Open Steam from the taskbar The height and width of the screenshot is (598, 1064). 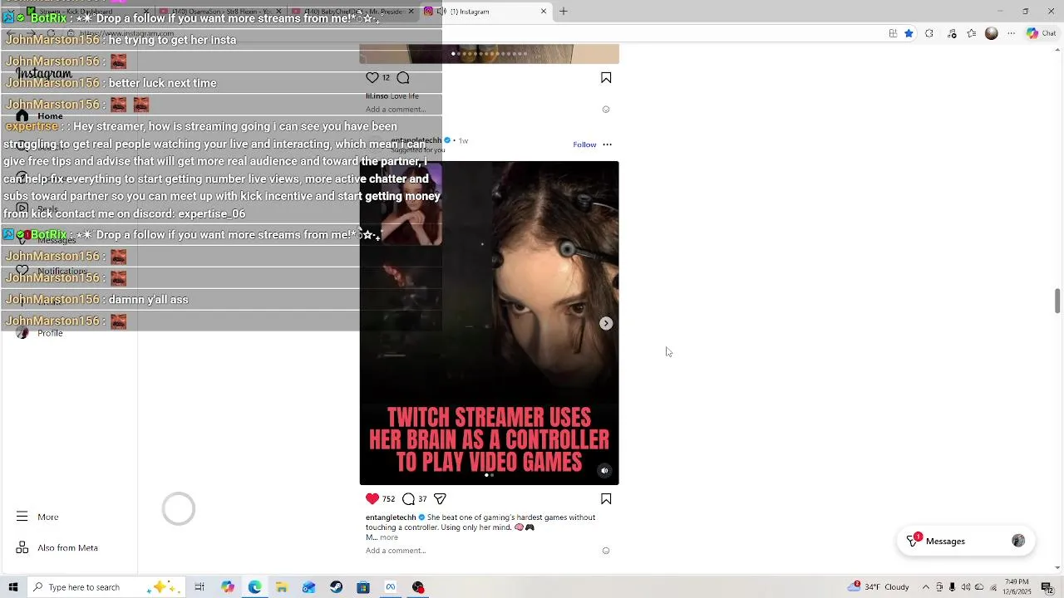[336, 587]
